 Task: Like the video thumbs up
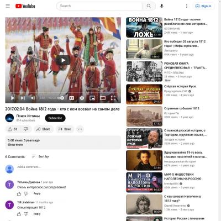[12, 129]
